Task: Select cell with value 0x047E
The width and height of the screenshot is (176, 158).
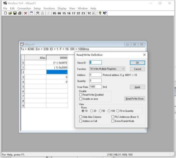Action: pos(57,63)
